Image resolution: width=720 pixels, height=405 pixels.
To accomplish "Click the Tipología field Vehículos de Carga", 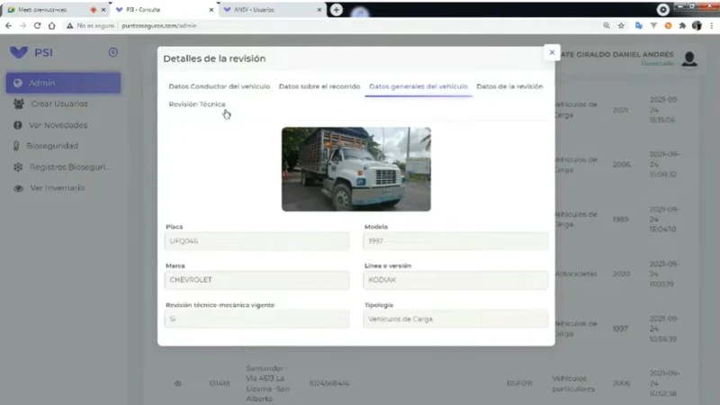I will pos(455,319).
